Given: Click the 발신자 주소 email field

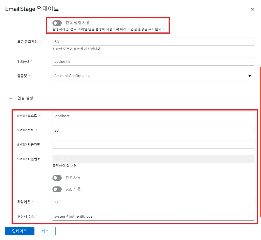Looking at the screenshot, I should (153, 217).
